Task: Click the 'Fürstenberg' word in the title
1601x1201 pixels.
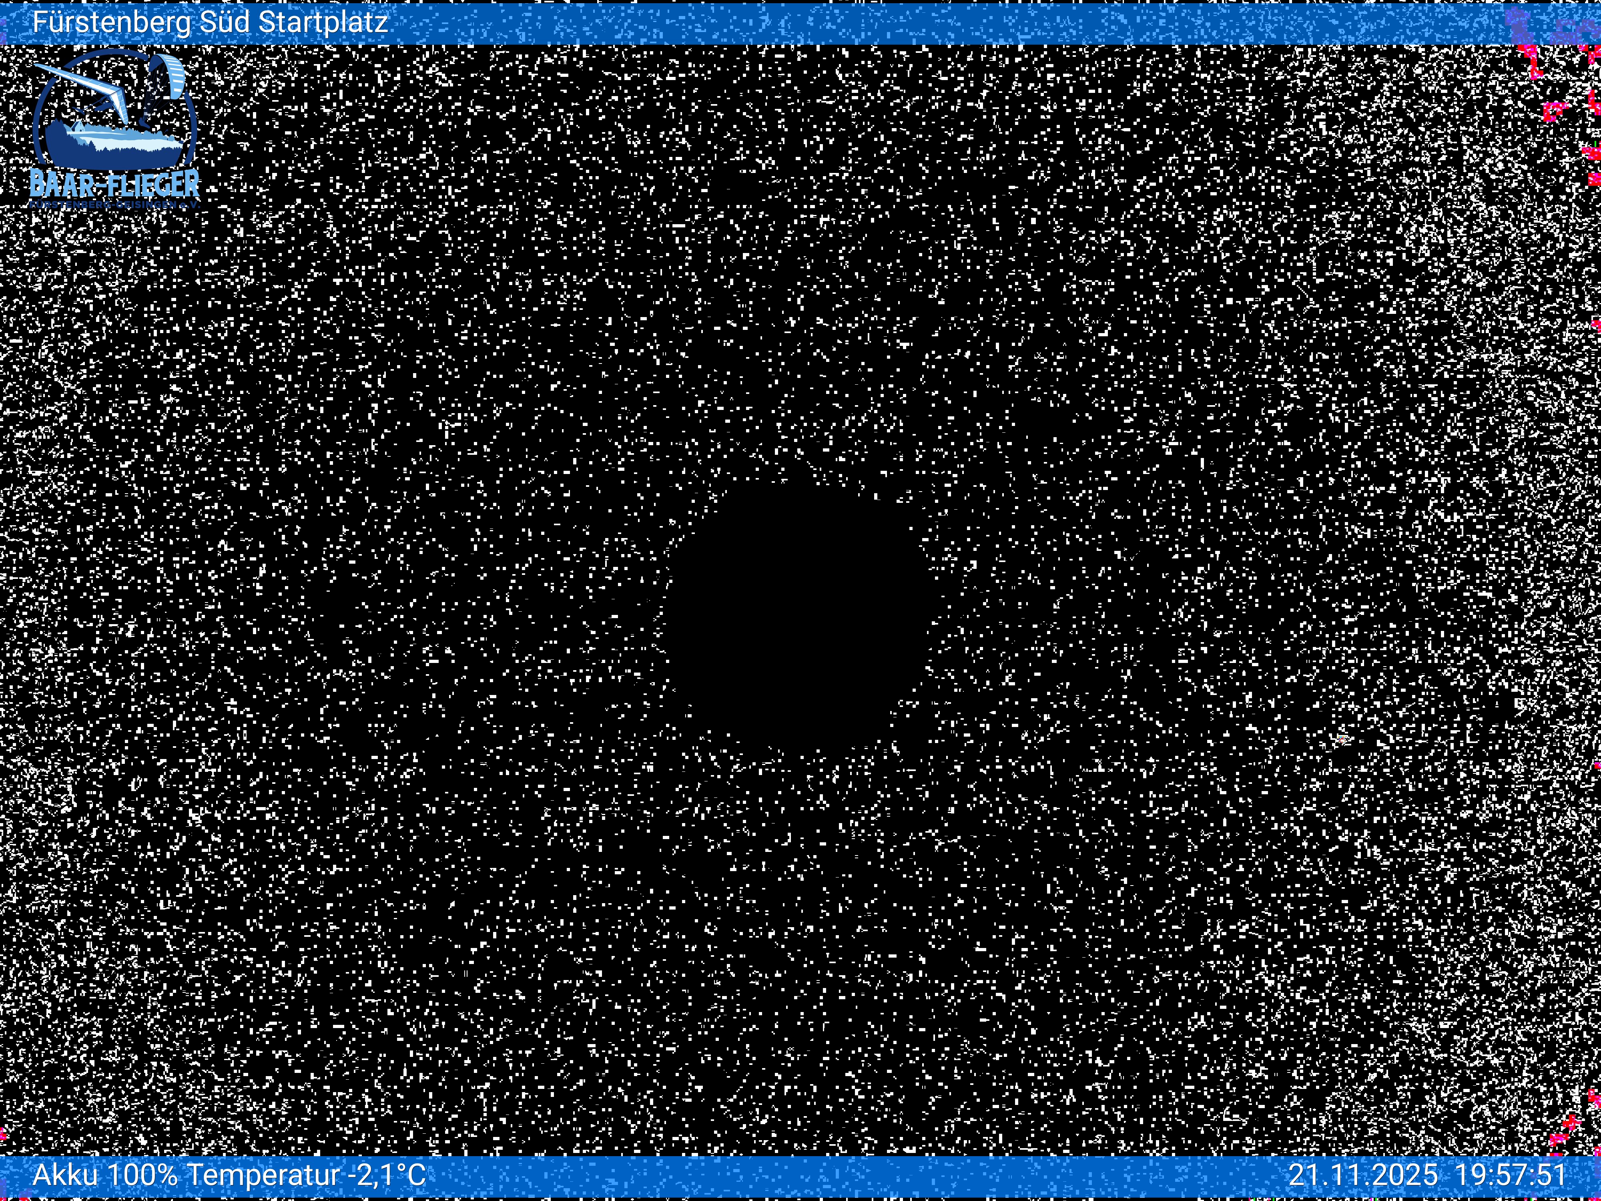Action: click(112, 22)
